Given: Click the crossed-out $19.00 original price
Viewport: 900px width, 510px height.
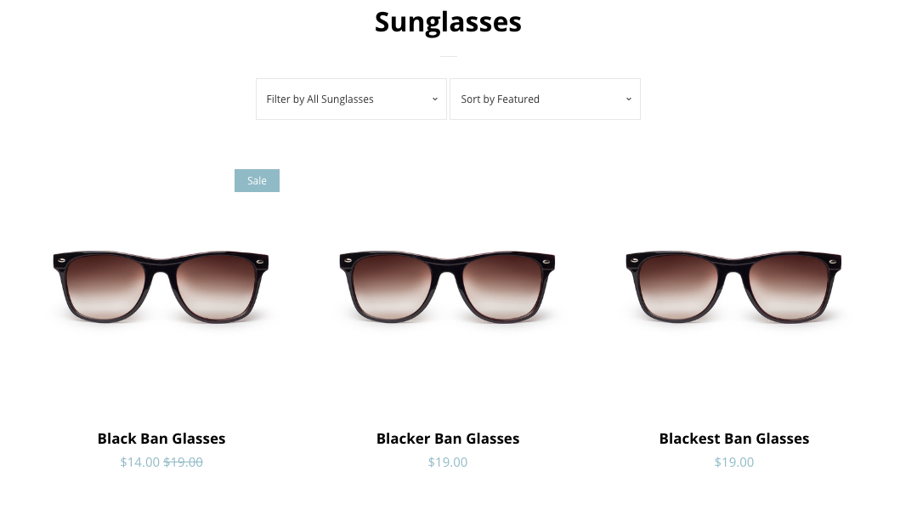Looking at the screenshot, I should 183,462.
